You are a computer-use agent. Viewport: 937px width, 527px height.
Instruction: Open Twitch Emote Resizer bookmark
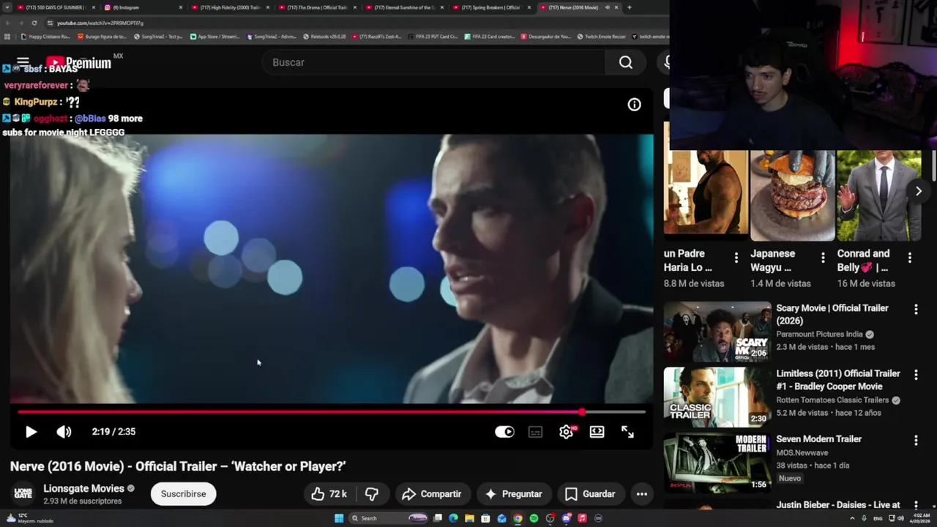(x=602, y=37)
